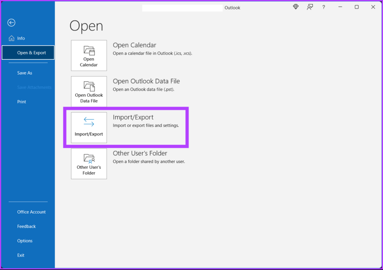Image resolution: width=383 pixels, height=270 pixels.
Task: Click the 'Other User's Folder' heading text
Action: tap(140, 153)
